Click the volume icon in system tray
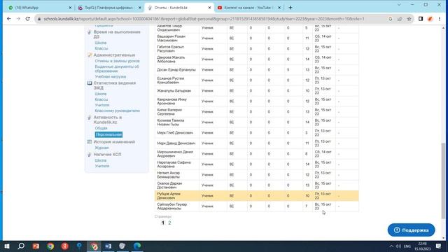 pyautogui.click(x=398, y=246)
